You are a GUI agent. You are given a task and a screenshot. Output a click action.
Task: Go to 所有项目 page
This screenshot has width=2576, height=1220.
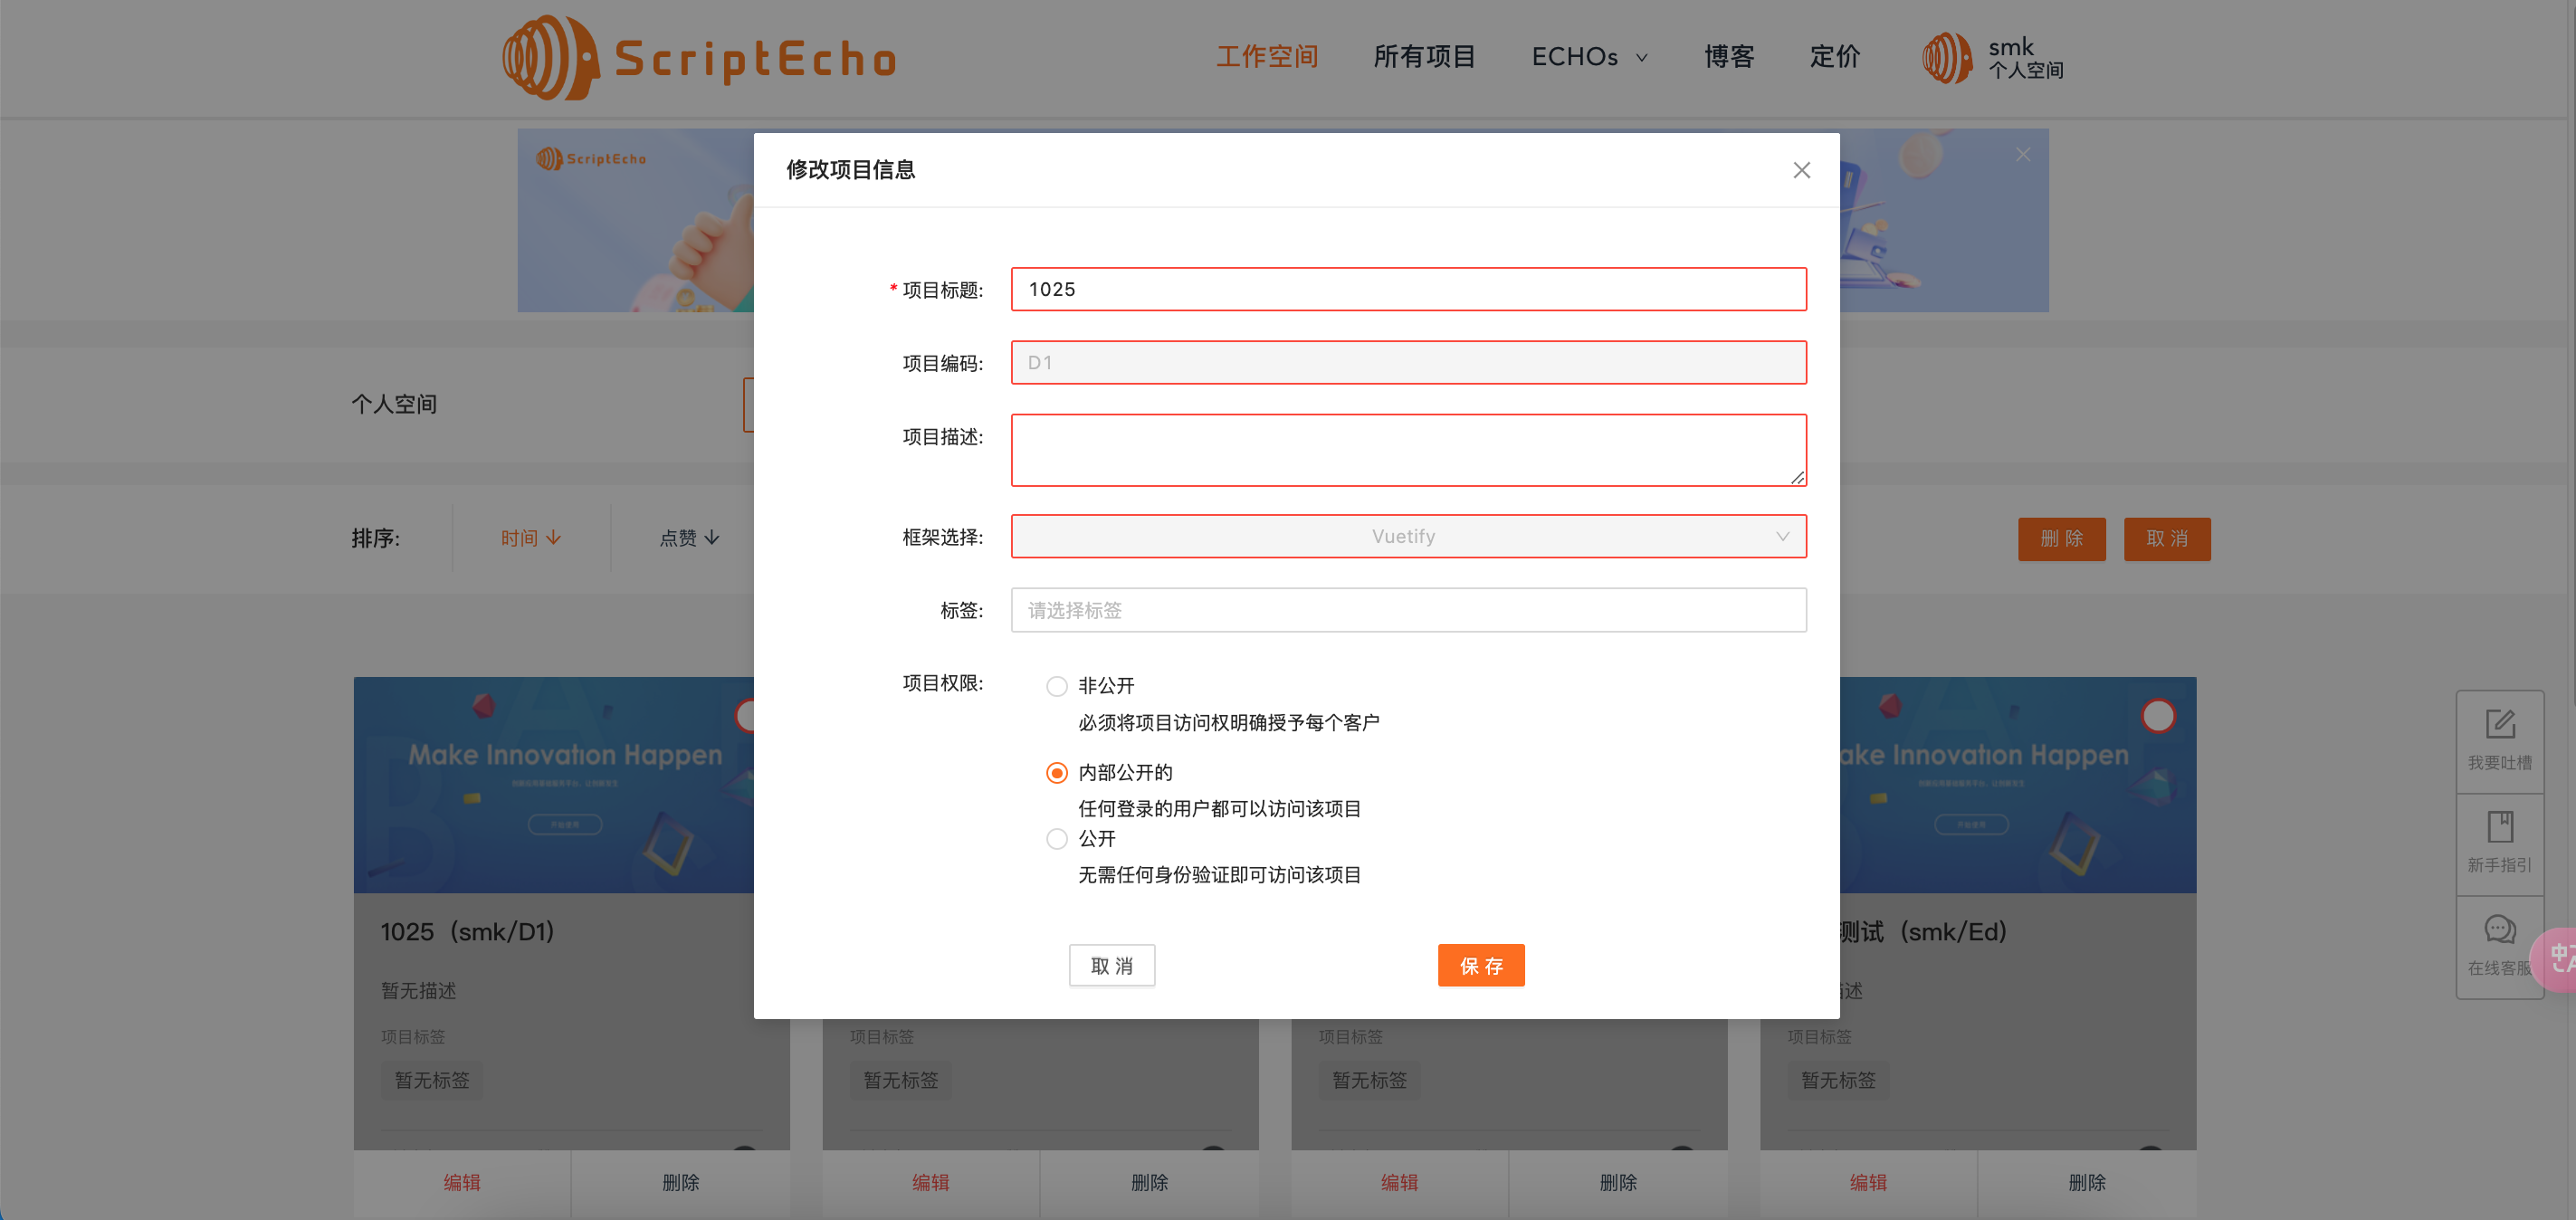click(1424, 57)
